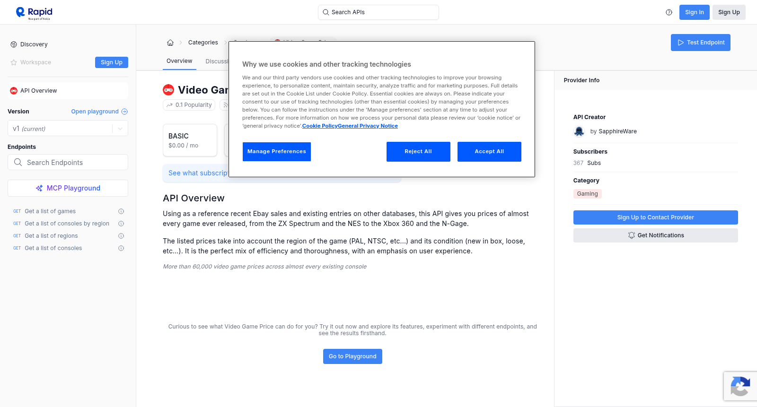
Task: Click the Test Endpoint button
Action: point(701,43)
